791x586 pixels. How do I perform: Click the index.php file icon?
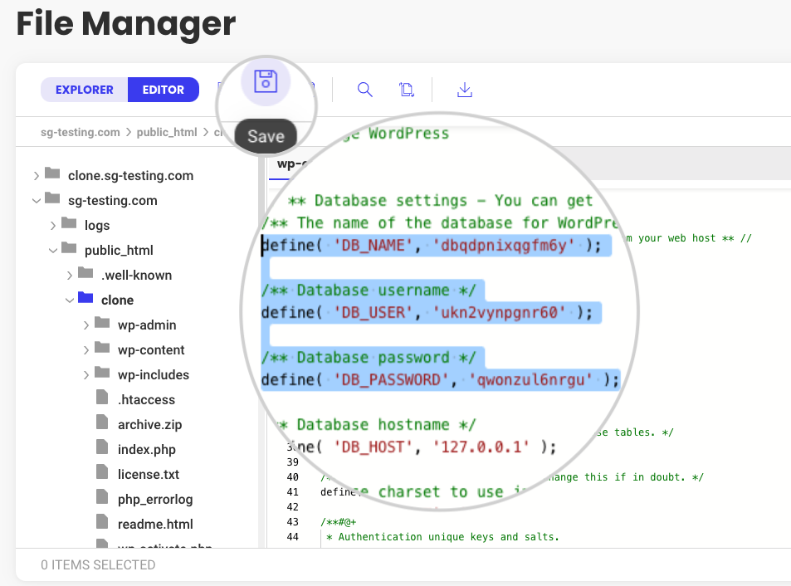click(x=102, y=447)
